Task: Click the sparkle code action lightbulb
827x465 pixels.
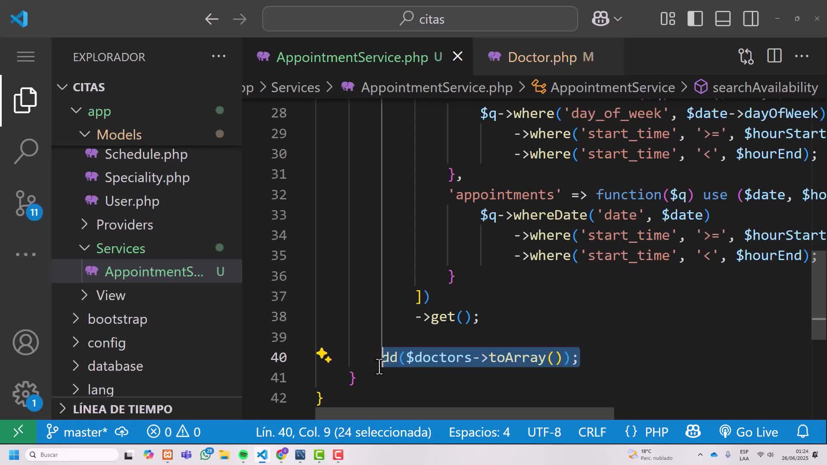Action: tap(323, 356)
